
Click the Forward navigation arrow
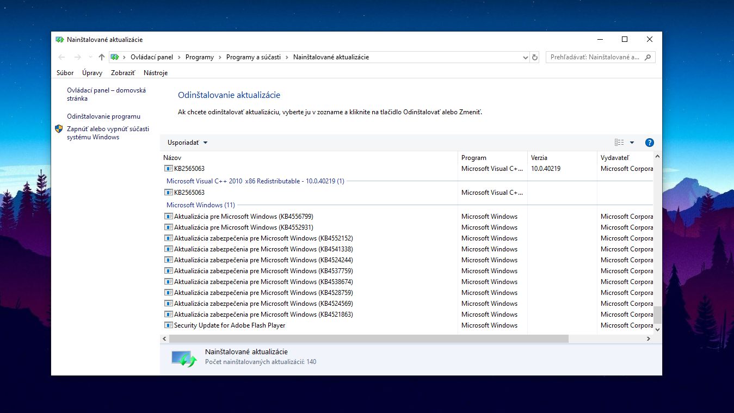pyautogui.click(x=77, y=57)
